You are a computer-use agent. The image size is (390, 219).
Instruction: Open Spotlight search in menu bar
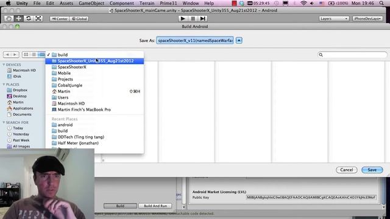[381, 3]
